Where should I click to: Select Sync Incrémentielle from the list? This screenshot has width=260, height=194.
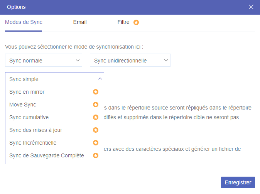pos(33,143)
